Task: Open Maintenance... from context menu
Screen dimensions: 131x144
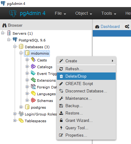Action: point(86,98)
